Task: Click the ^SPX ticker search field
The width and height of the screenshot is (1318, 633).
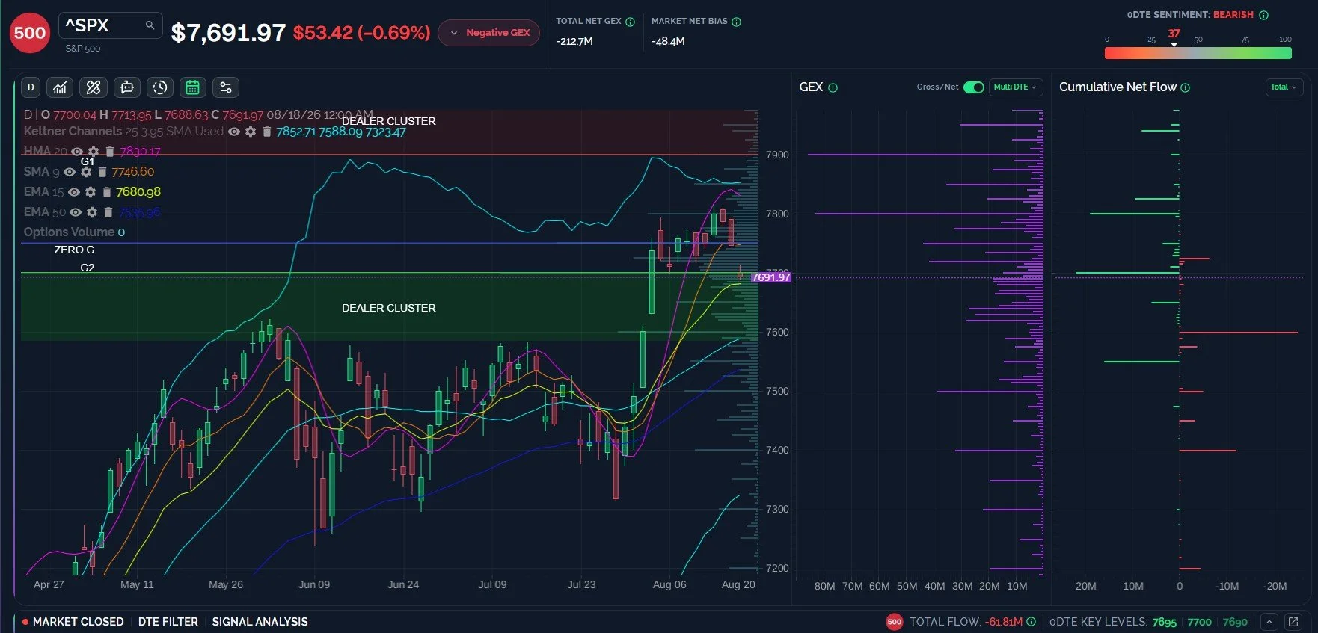Action: pos(110,25)
